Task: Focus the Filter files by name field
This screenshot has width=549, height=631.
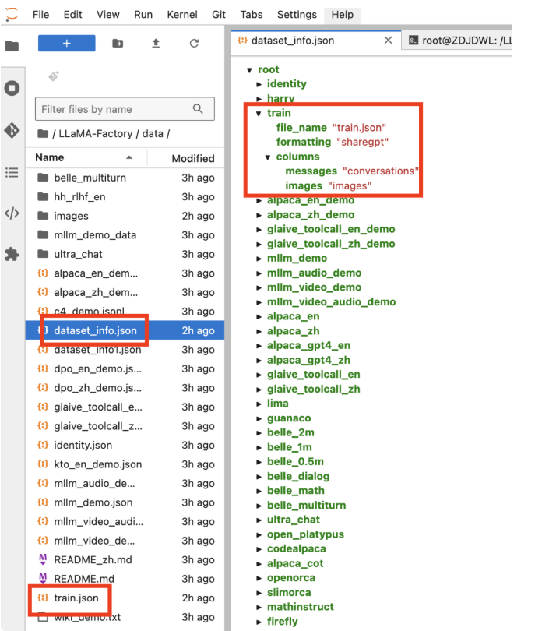Action: (x=125, y=108)
